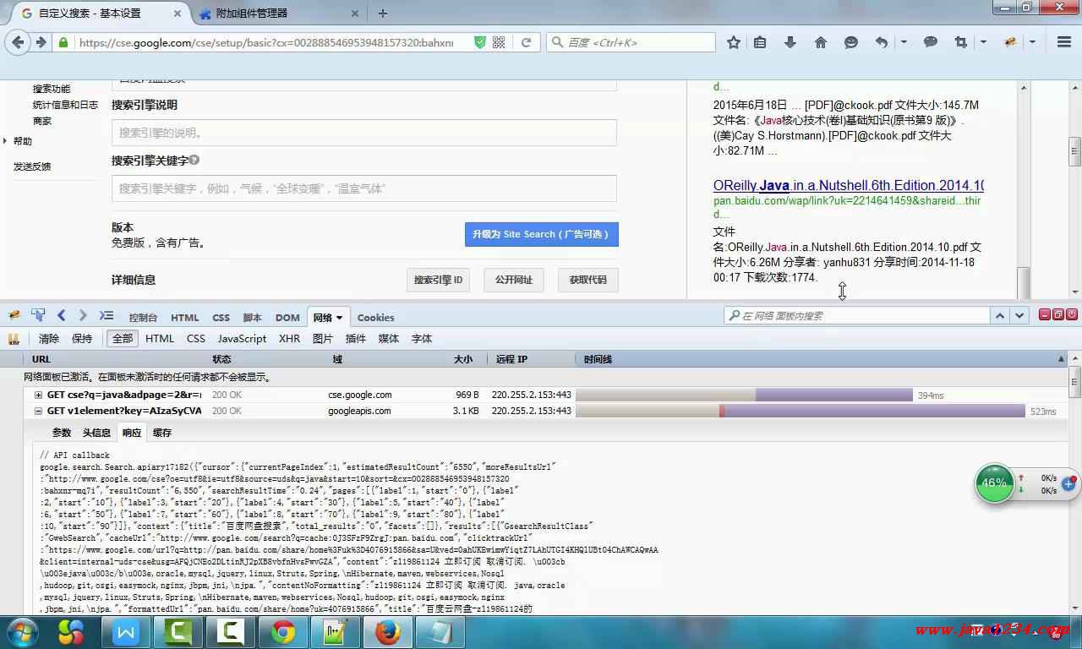The width and height of the screenshot is (1082, 649).
Task: Open the Firefox hamburger menu
Action: (x=1064, y=42)
